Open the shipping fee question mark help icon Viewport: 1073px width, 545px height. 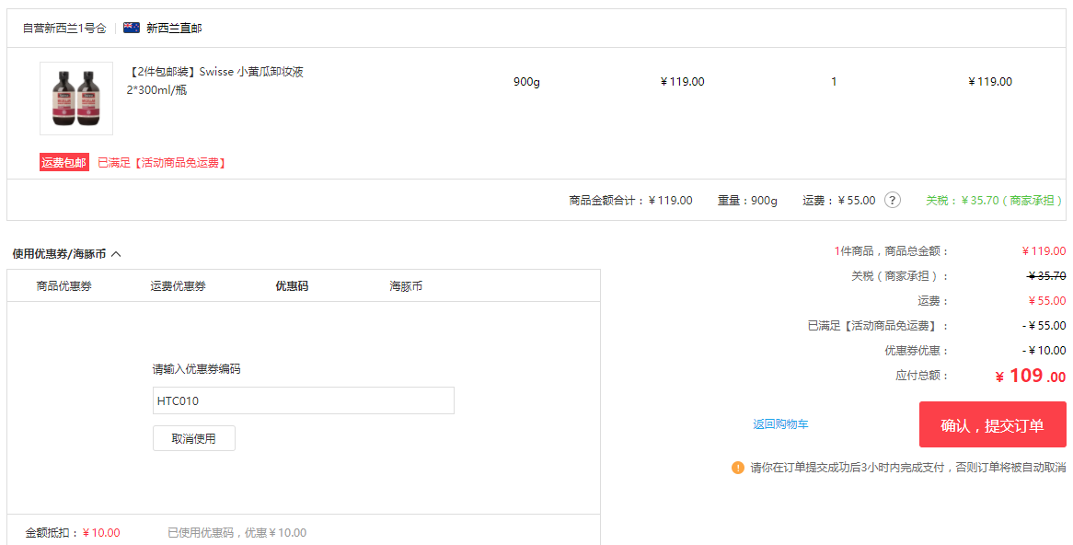(x=892, y=200)
